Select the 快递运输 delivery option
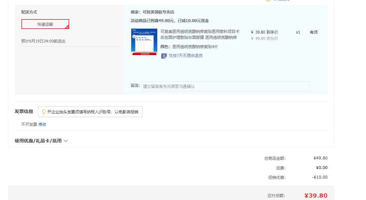The height and width of the screenshot is (200, 366). point(45,24)
